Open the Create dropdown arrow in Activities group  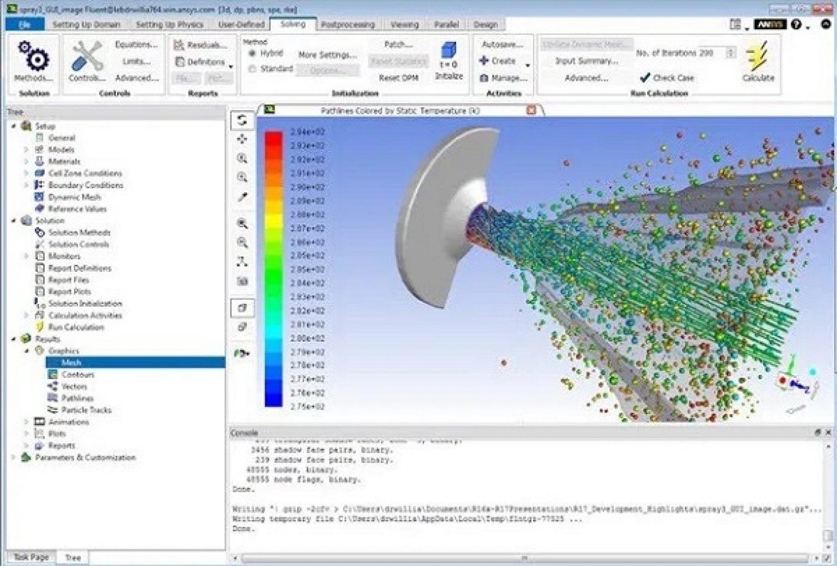tap(526, 63)
